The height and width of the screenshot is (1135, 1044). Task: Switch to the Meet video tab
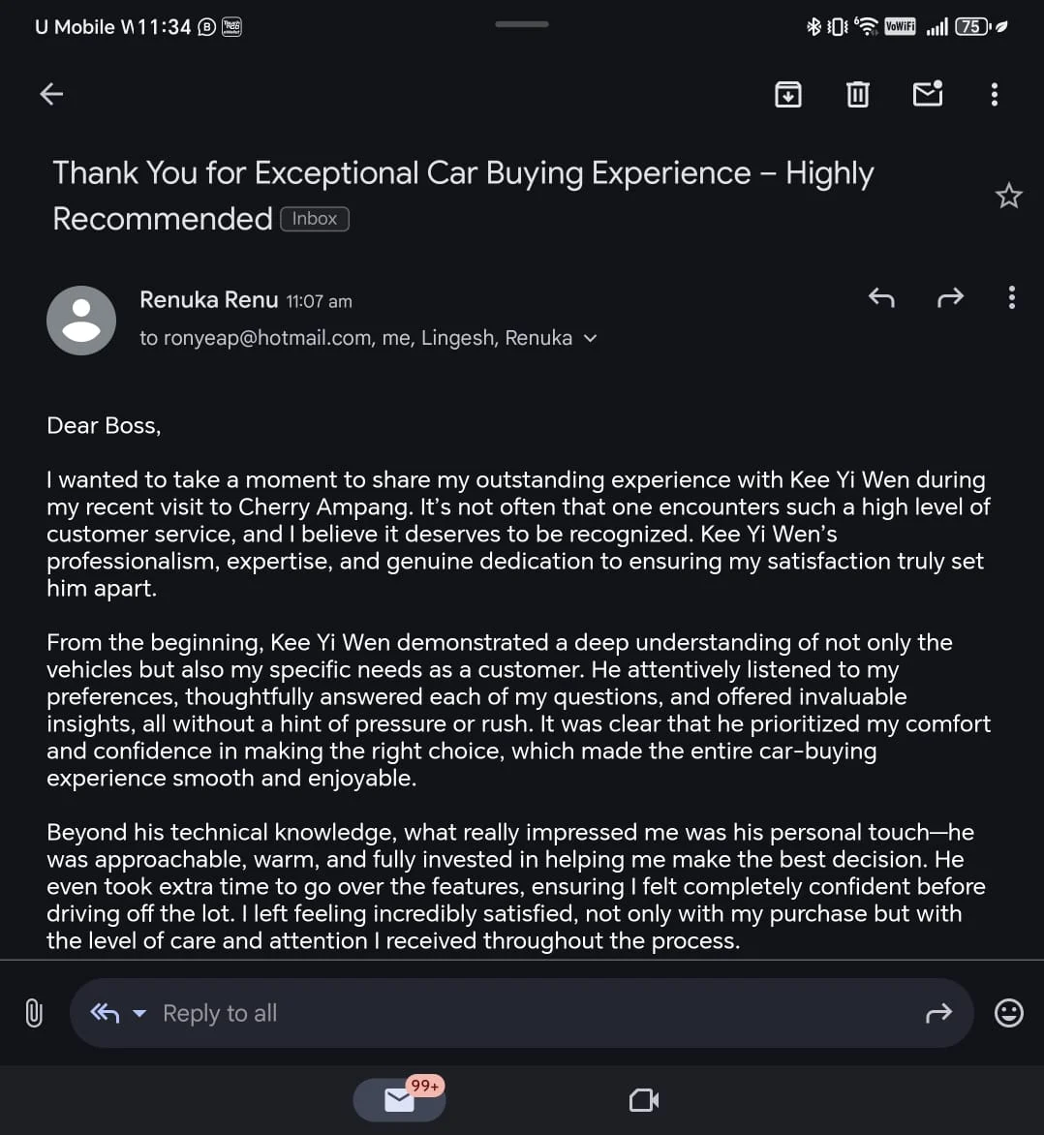pyautogui.click(x=644, y=1100)
